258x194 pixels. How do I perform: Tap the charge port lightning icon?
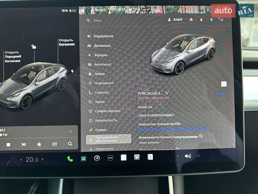click(x=72, y=71)
